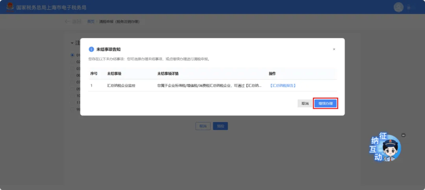Click 取消 in the dialog
The width and height of the screenshot is (425, 190).
point(305,103)
